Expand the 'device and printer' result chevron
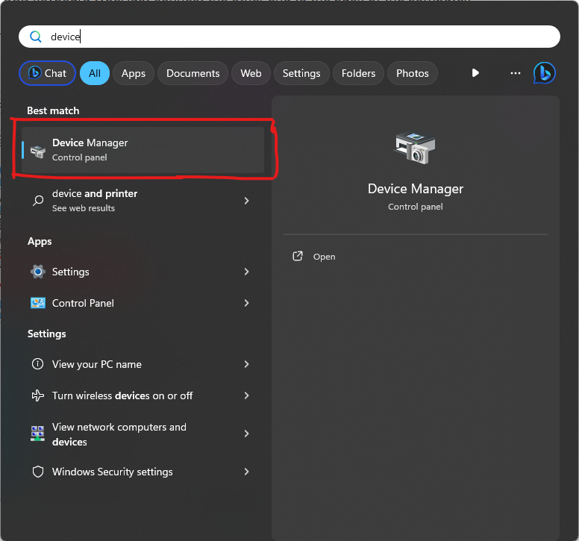 [246, 201]
